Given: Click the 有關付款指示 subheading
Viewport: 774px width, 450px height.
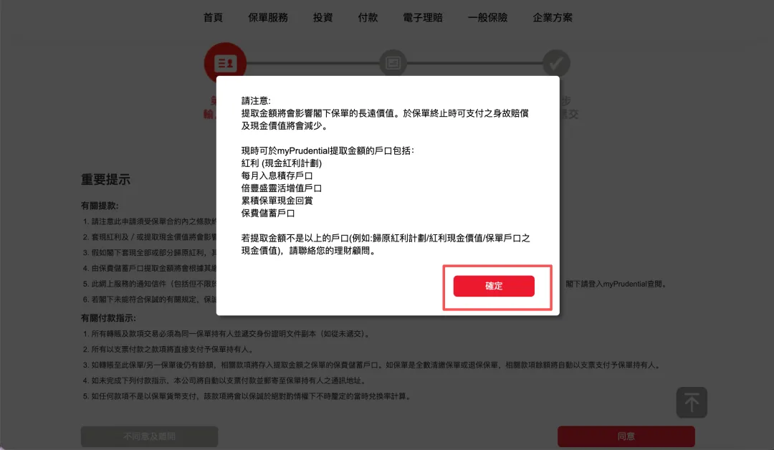Looking at the screenshot, I should pos(108,318).
